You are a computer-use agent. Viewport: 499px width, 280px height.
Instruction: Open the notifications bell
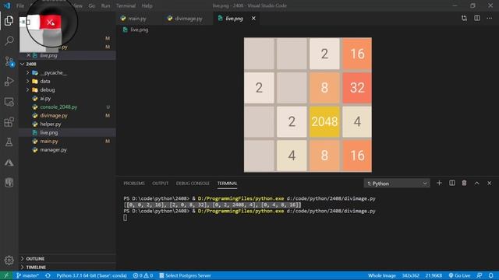491,275
